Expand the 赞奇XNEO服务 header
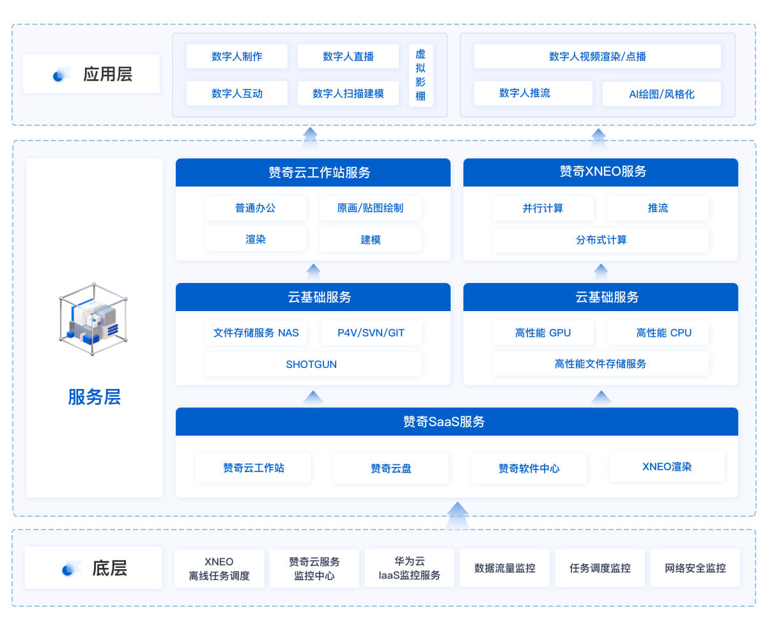Viewport: 767px width, 619px height. (x=601, y=172)
